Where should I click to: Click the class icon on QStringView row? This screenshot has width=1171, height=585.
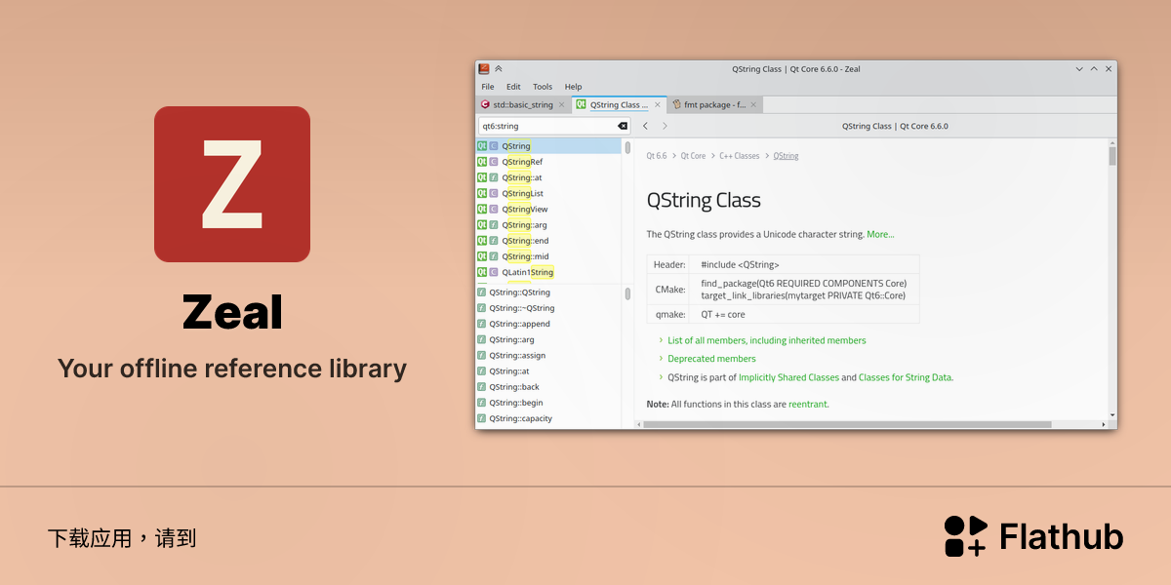point(494,209)
